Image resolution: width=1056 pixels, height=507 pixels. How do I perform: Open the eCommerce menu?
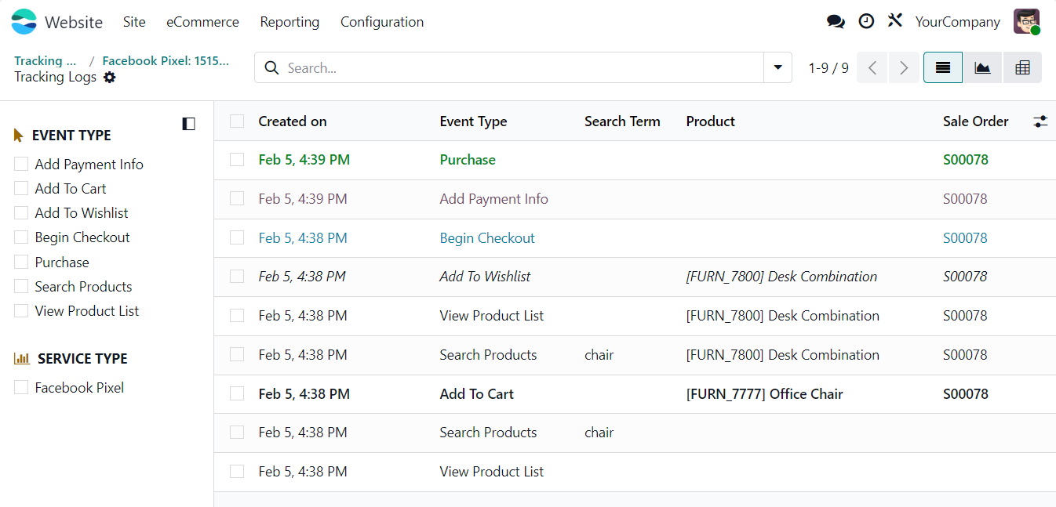(202, 22)
